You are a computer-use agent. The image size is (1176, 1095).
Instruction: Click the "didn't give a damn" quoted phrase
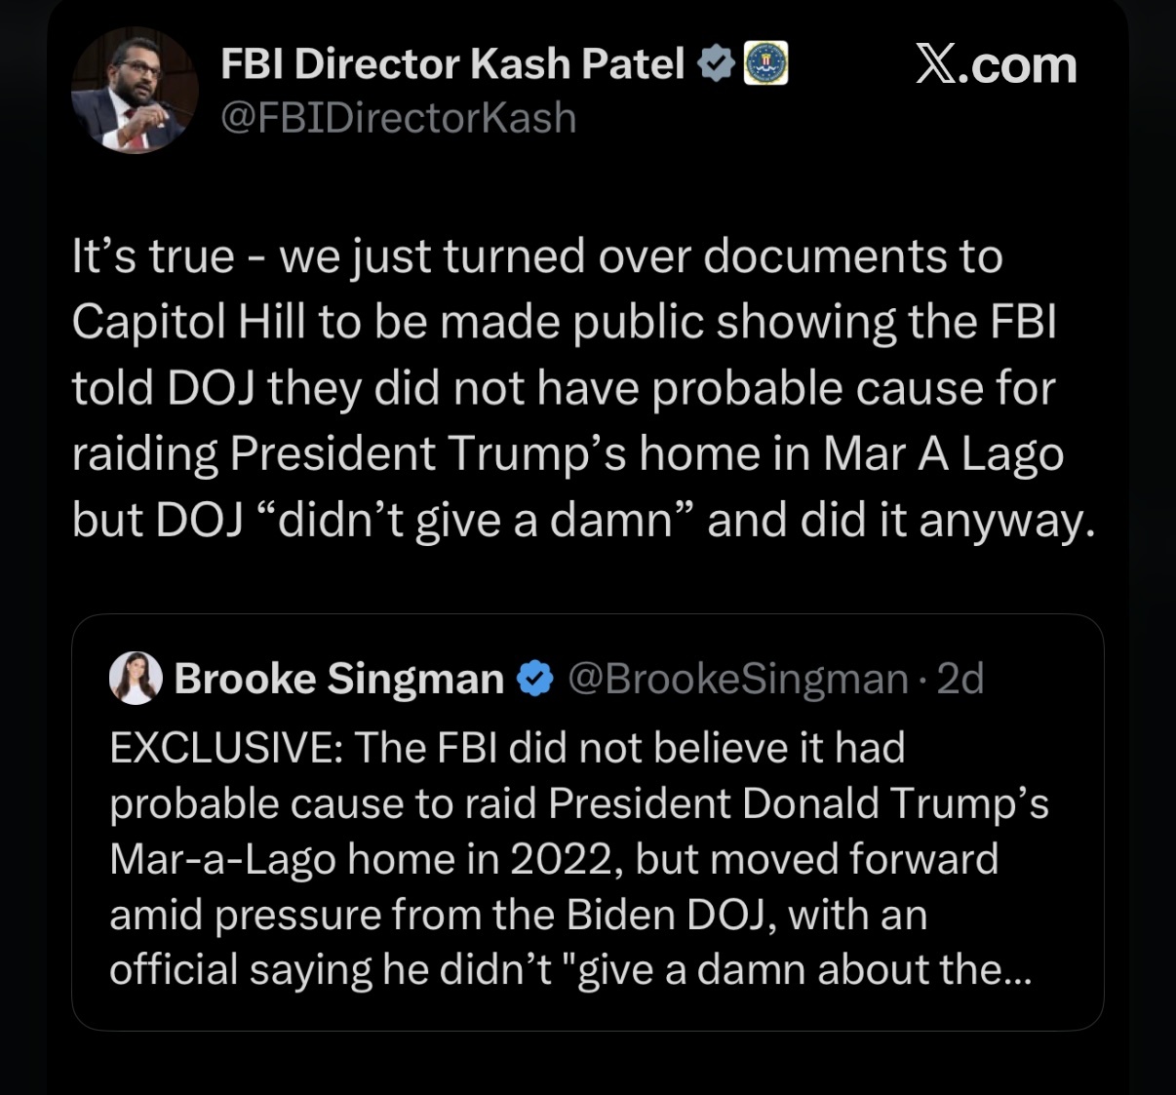[x=476, y=520]
